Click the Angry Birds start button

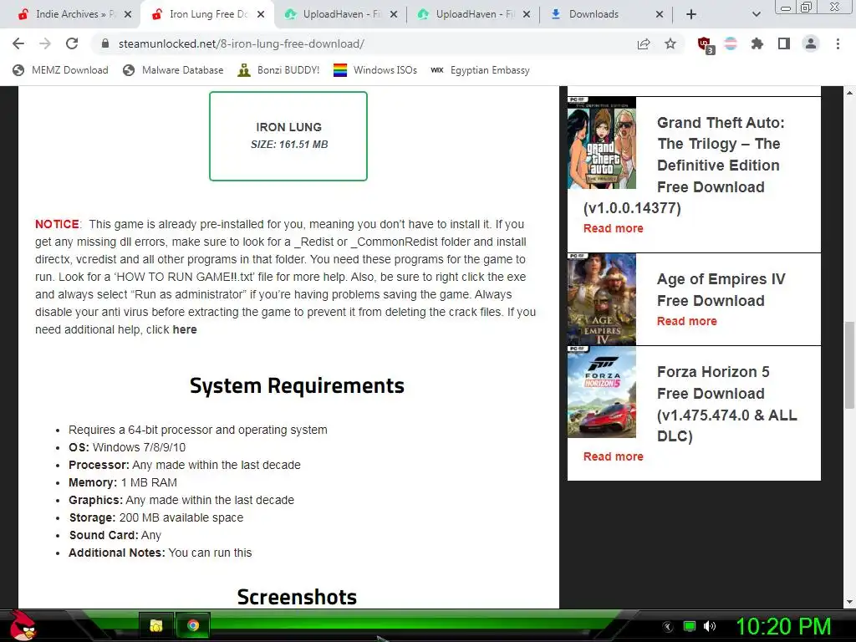tap(23, 625)
